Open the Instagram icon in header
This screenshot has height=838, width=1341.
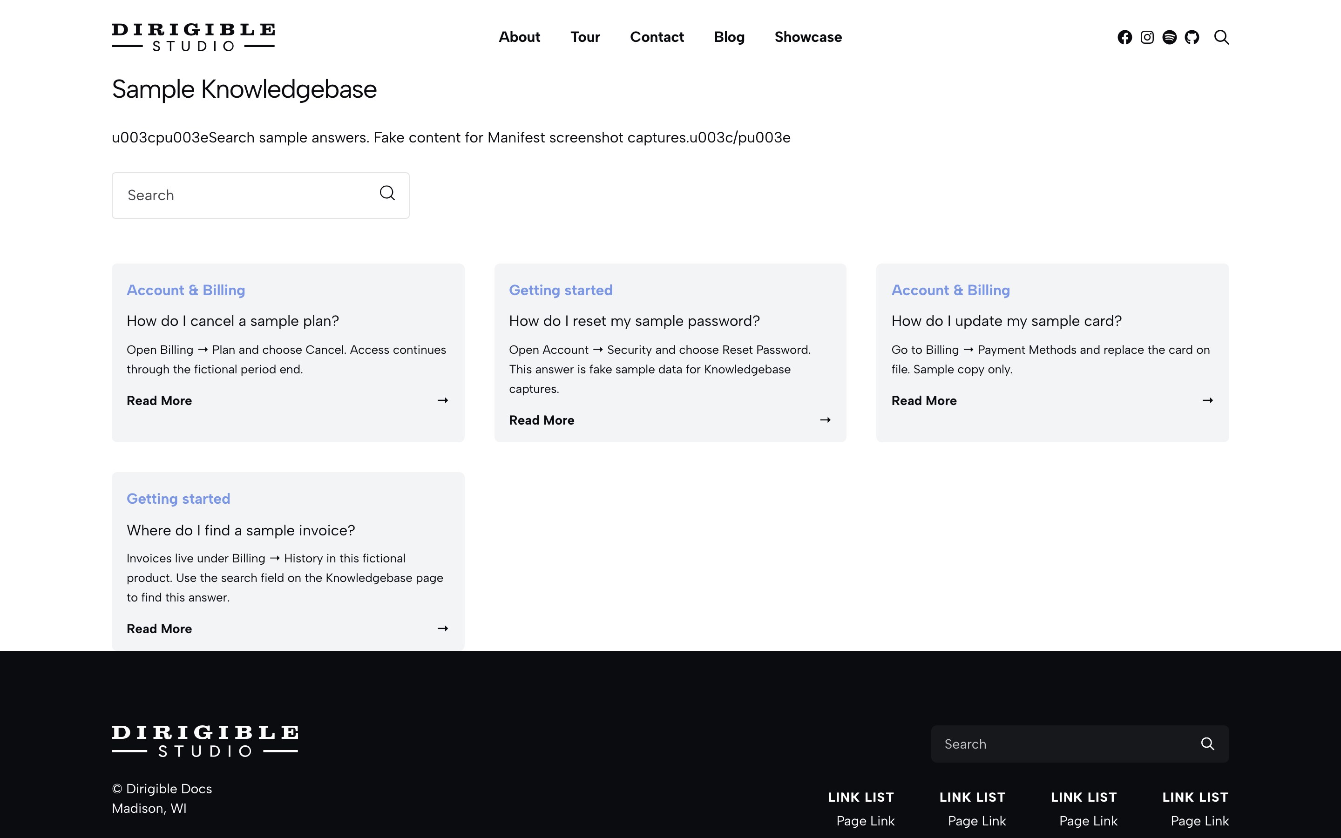pyautogui.click(x=1147, y=37)
